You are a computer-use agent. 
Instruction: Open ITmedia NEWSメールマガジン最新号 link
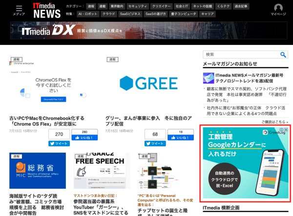coord(249,78)
